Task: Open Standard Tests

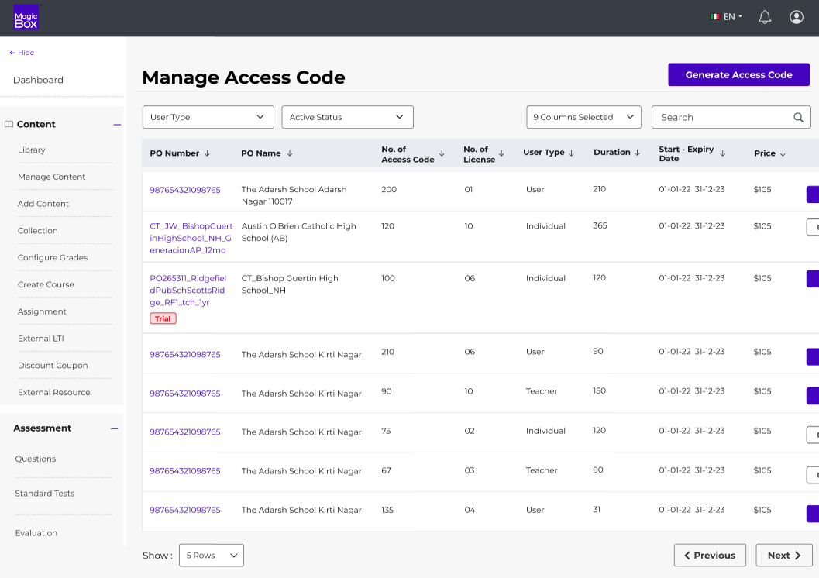Action: click(x=45, y=494)
